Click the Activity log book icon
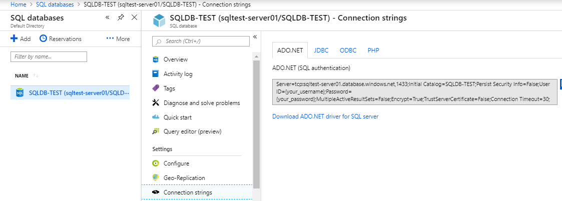The image size is (562, 201). point(156,74)
